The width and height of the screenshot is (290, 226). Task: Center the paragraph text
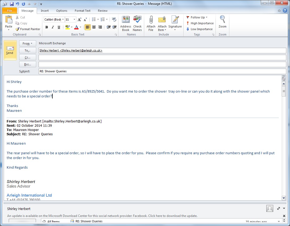[x=94, y=27]
